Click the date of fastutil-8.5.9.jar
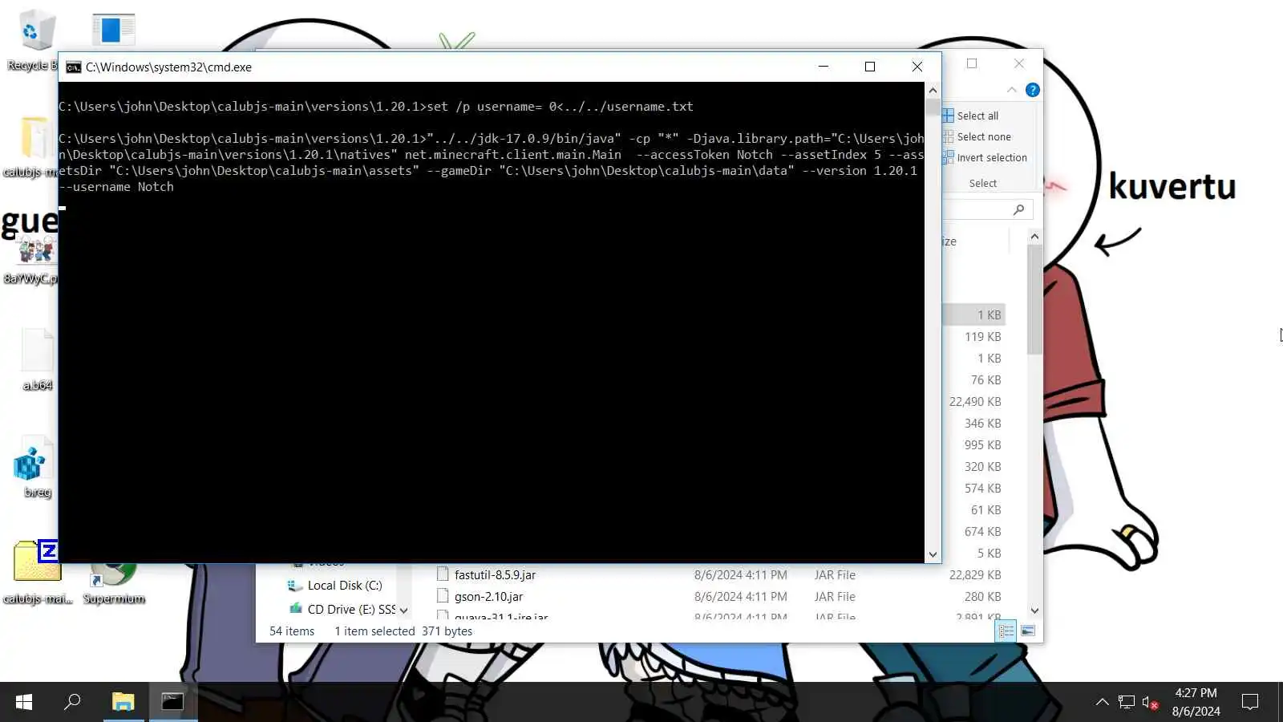The height and width of the screenshot is (722, 1283). (x=740, y=574)
